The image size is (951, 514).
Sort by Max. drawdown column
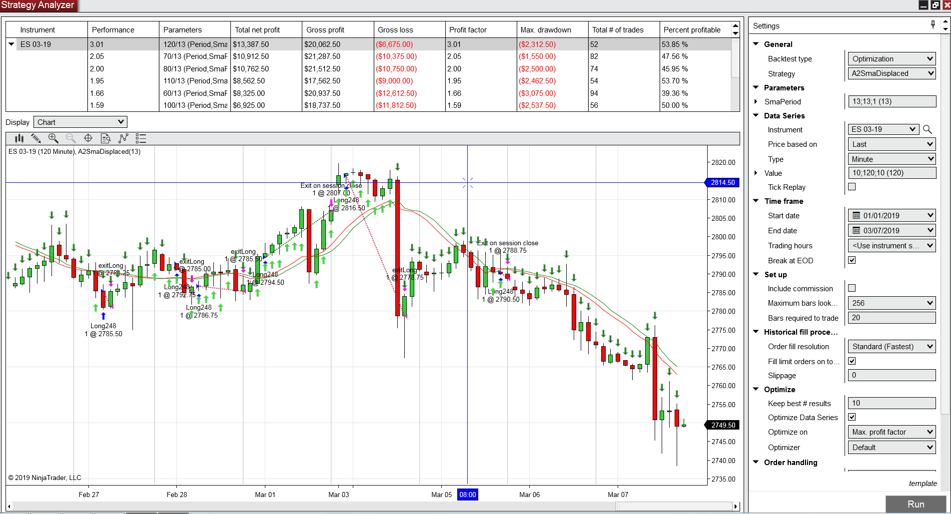552,30
